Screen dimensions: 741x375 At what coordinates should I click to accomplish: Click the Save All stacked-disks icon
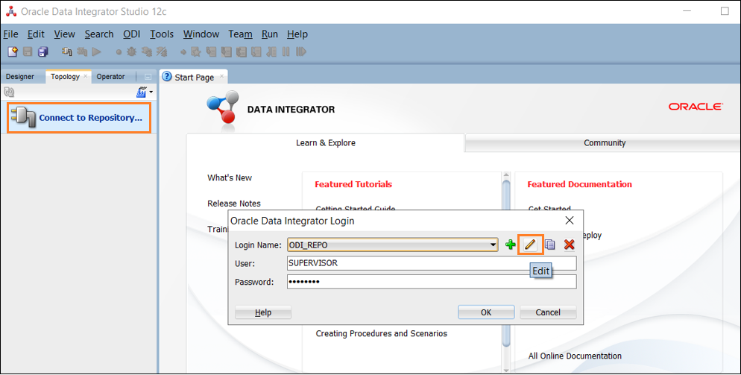coord(43,51)
